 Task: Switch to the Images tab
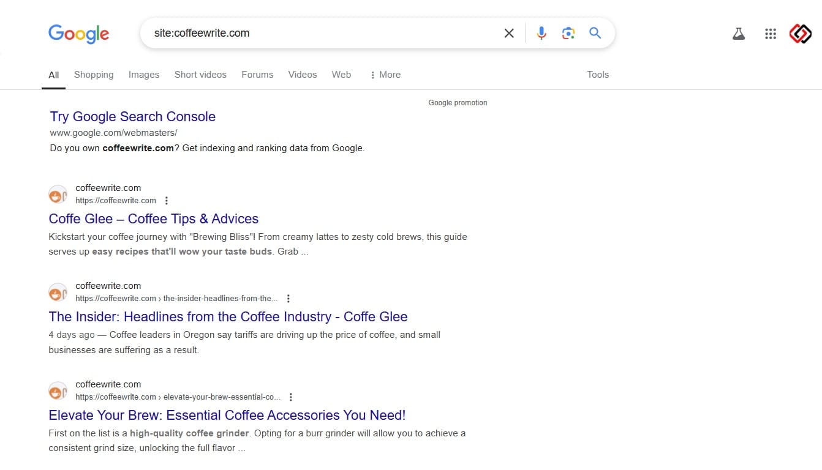click(143, 75)
